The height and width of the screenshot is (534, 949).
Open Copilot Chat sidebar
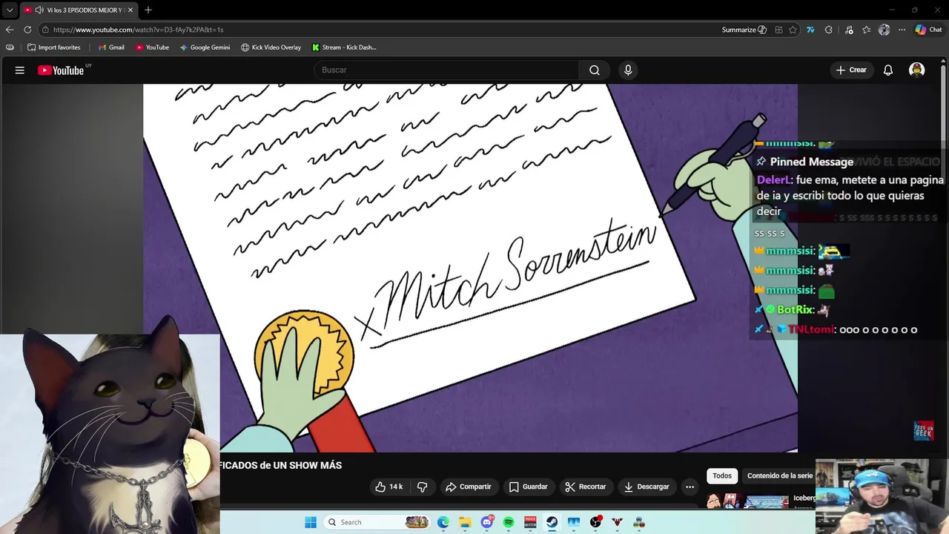[929, 30]
